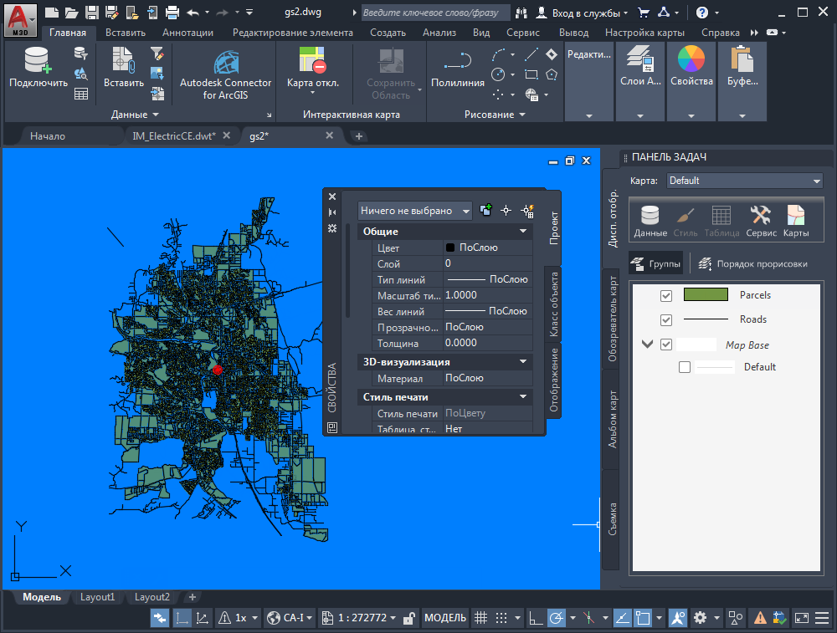The height and width of the screenshot is (633, 837).
Task: Click the Карты icon in task pane
Action: pyautogui.click(x=795, y=222)
